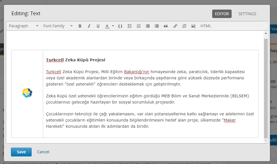Insert a bulleted list
The height and width of the screenshot is (164, 277).
pyautogui.click(x=130, y=26)
